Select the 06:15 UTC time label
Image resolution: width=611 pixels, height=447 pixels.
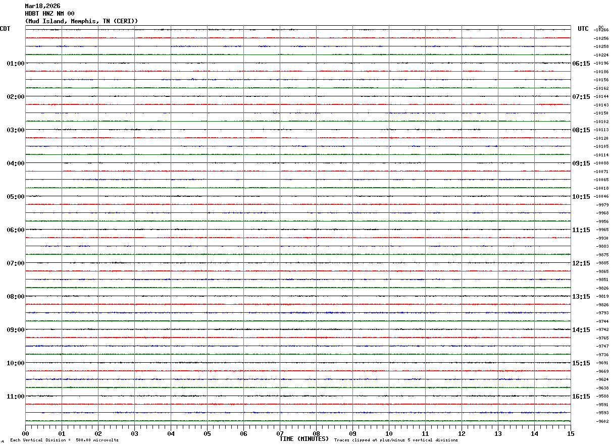tap(581, 64)
